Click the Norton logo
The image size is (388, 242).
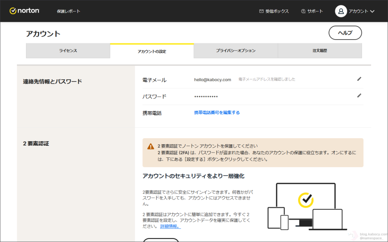[x=24, y=11]
